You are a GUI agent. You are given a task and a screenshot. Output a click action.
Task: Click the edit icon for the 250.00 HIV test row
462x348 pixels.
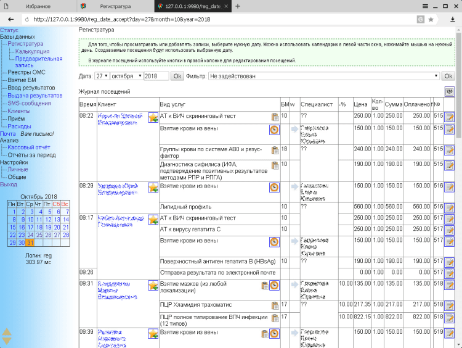449,117
